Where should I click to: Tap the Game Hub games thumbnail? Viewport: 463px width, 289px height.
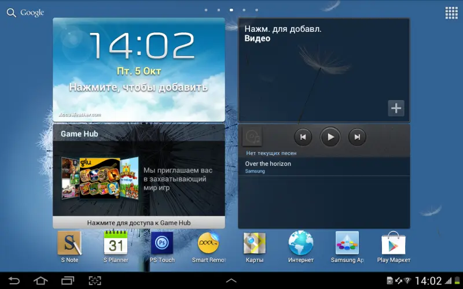pos(100,178)
